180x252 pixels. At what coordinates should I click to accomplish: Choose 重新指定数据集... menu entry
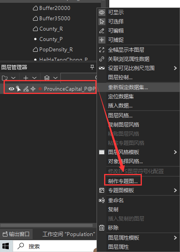click(x=128, y=88)
